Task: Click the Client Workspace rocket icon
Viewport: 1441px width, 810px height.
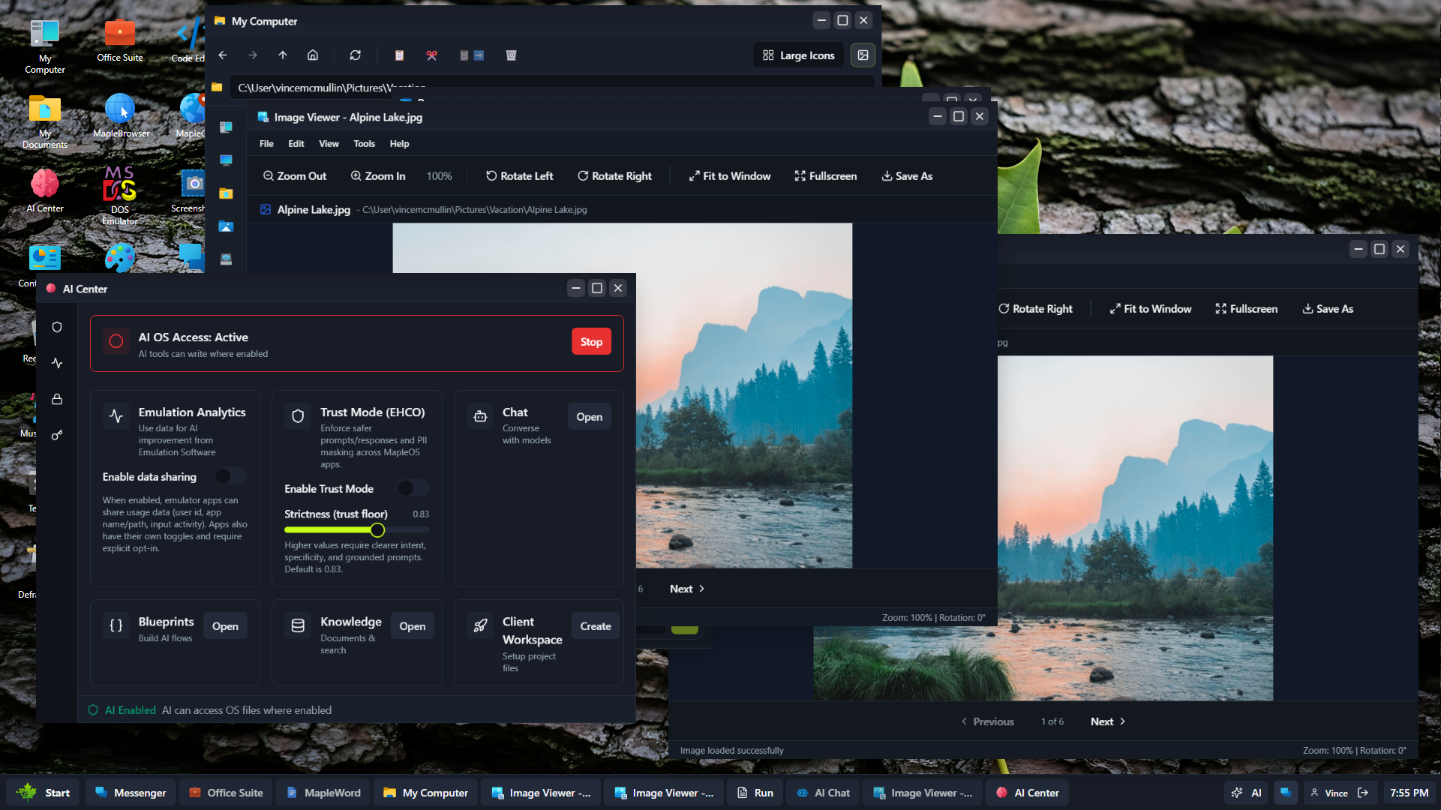Action: coord(480,625)
